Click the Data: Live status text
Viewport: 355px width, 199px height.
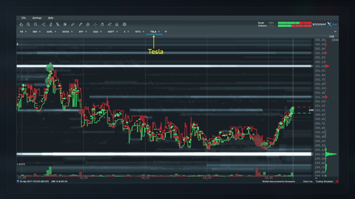coord(308,182)
